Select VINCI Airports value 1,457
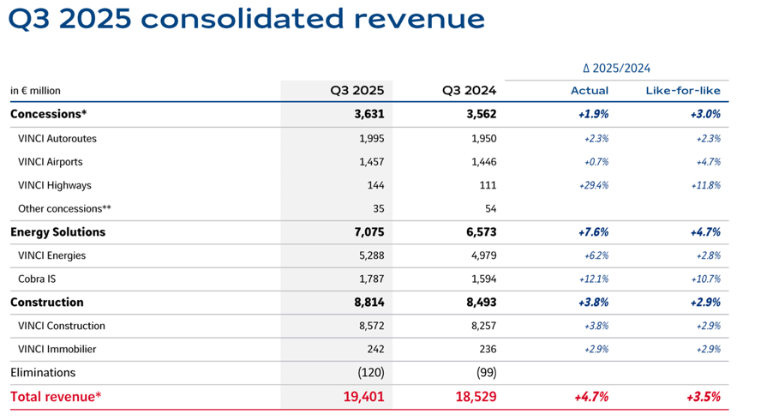Image resolution: width=773 pixels, height=420 pixels. pos(372,162)
